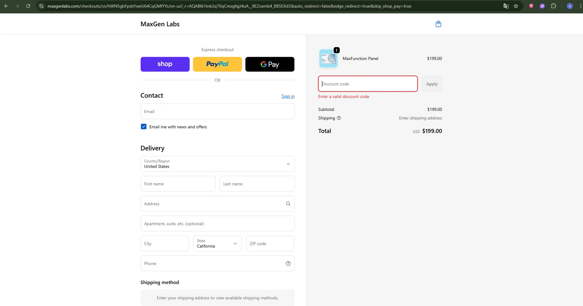Open the purple round extension icon
583x306 pixels.
(542, 6)
